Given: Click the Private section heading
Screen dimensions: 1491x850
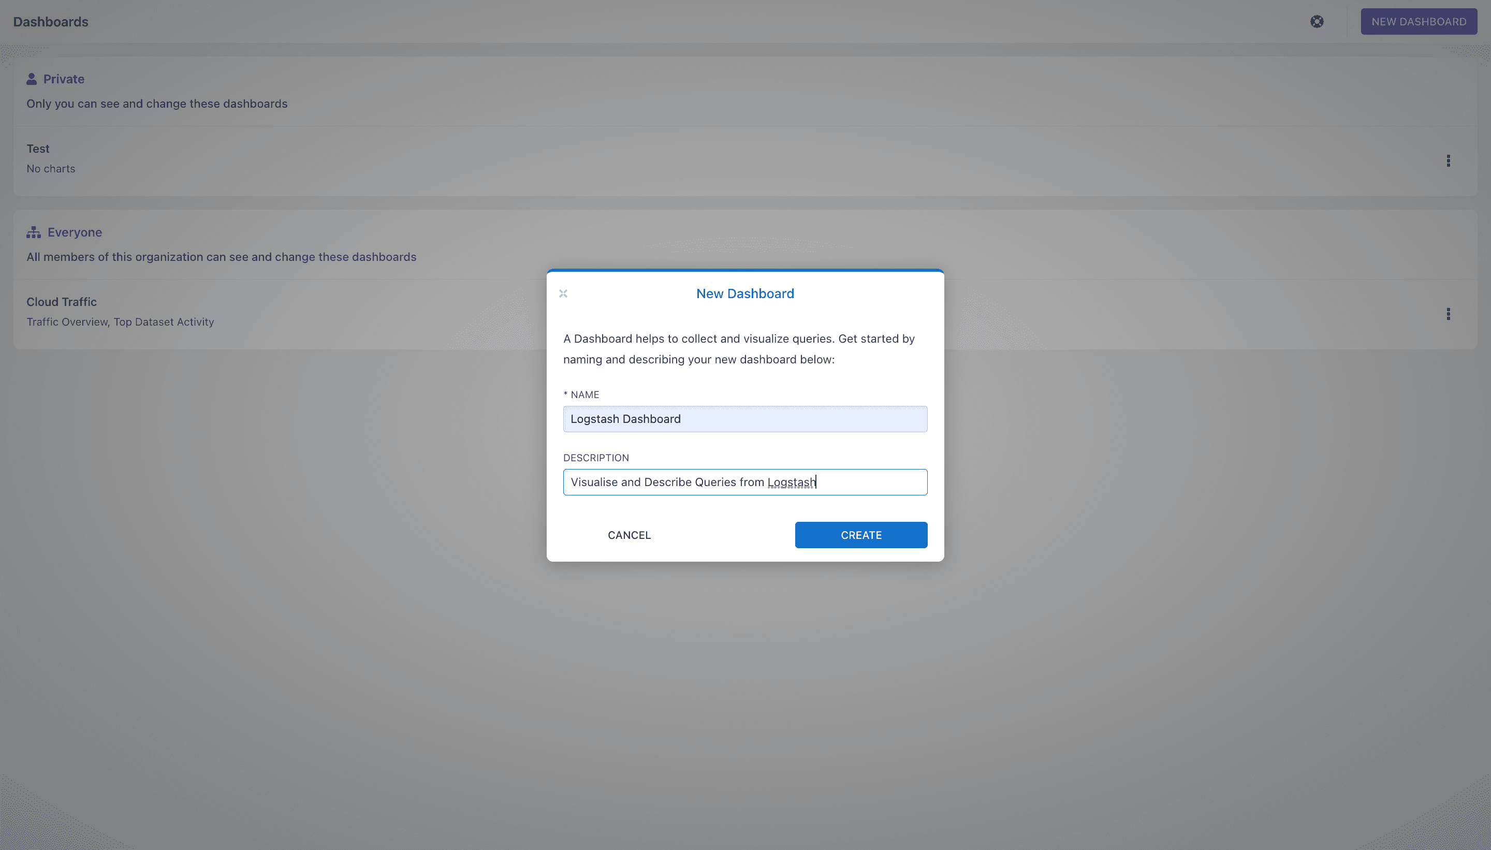Looking at the screenshot, I should coord(64,79).
